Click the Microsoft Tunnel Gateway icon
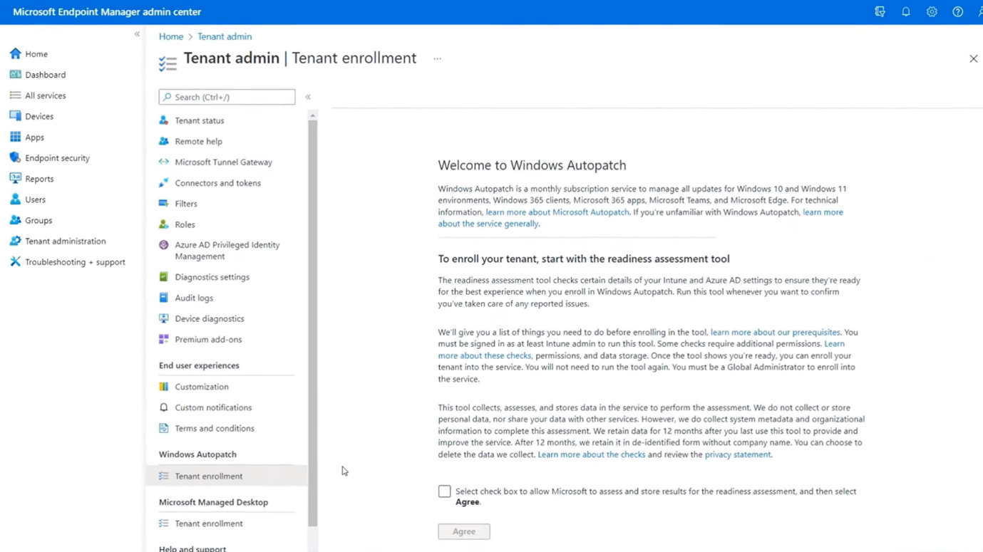Image resolution: width=983 pixels, height=552 pixels. click(164, 162)
